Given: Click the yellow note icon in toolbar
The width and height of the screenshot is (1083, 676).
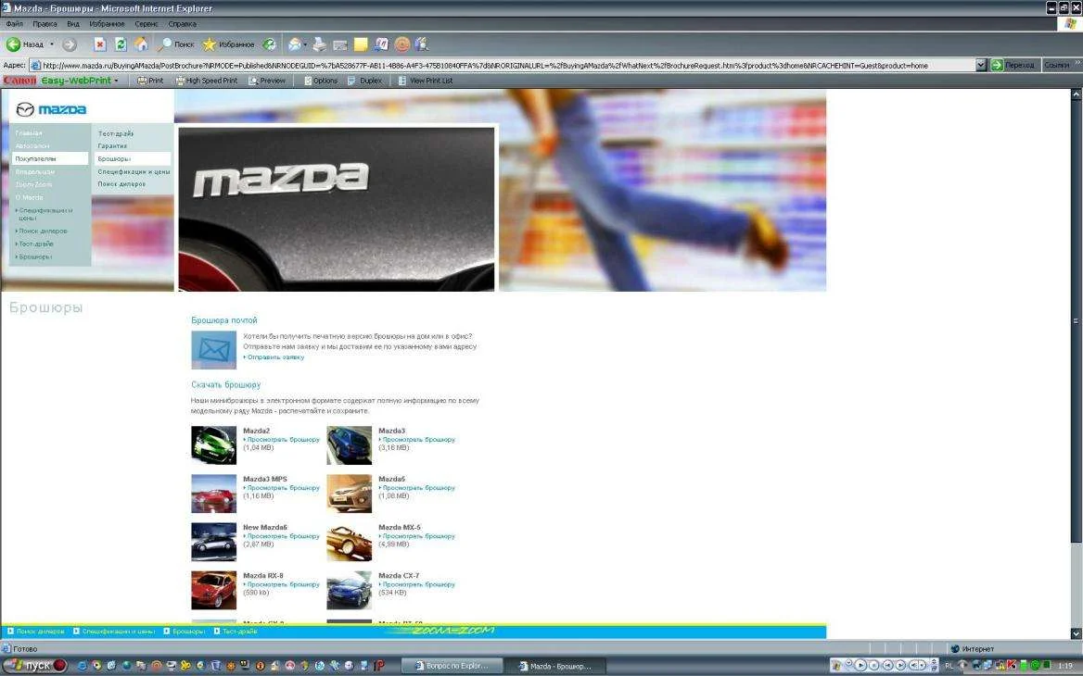Looking at the screenshot, I should point(361,44).
